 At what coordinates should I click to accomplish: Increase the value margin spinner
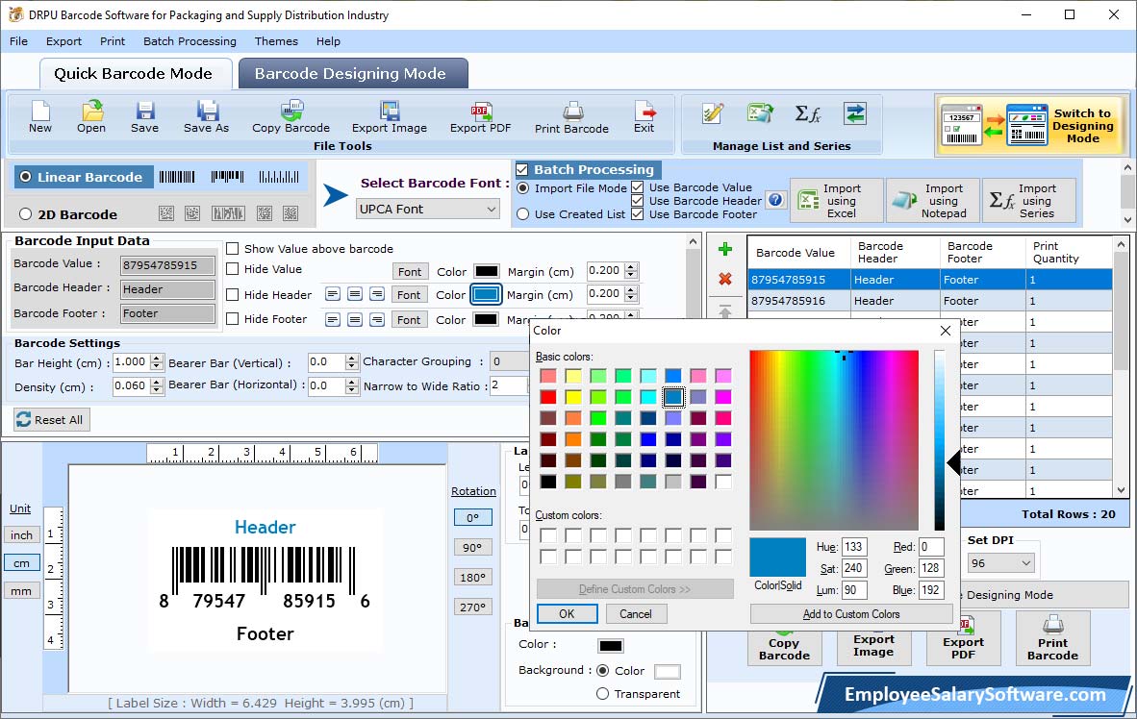pyautogui.click(x=631, y=266)
